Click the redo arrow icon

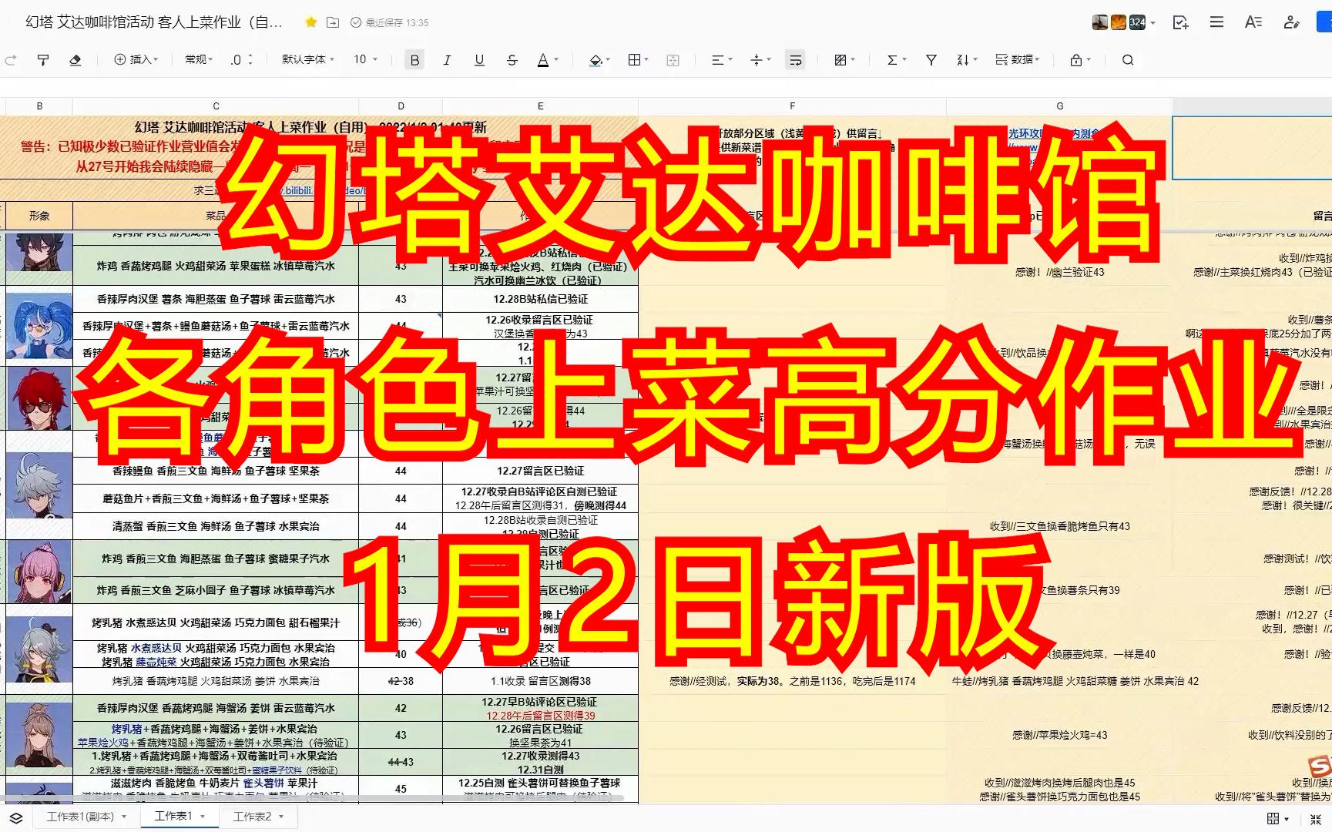pos(11,60)
